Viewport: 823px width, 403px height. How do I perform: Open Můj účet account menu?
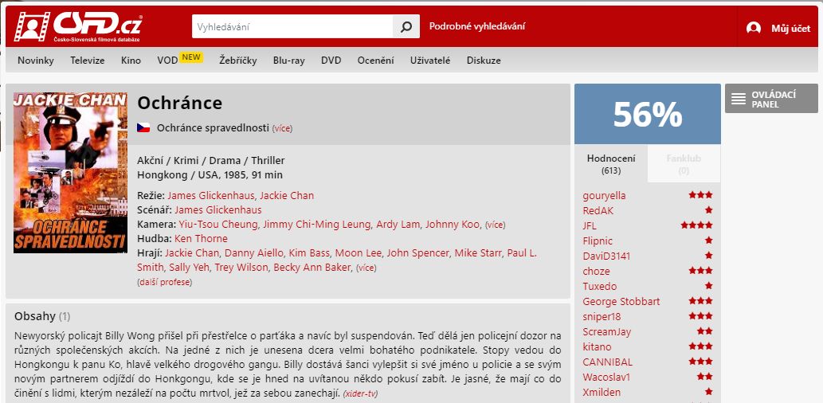pos(790,29)
